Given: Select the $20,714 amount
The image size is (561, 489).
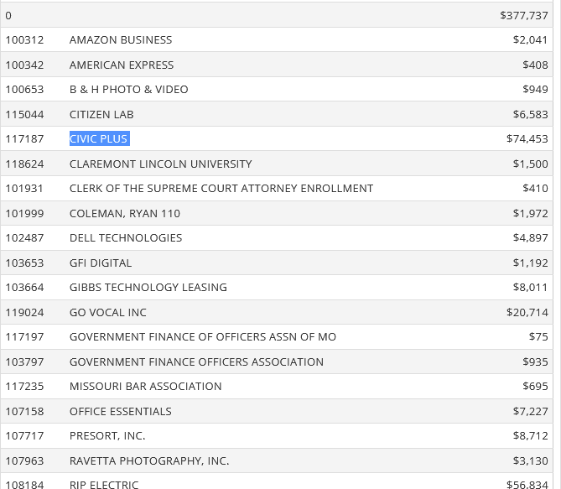Looking at the screenshot, I should click(x=527, y=313).
